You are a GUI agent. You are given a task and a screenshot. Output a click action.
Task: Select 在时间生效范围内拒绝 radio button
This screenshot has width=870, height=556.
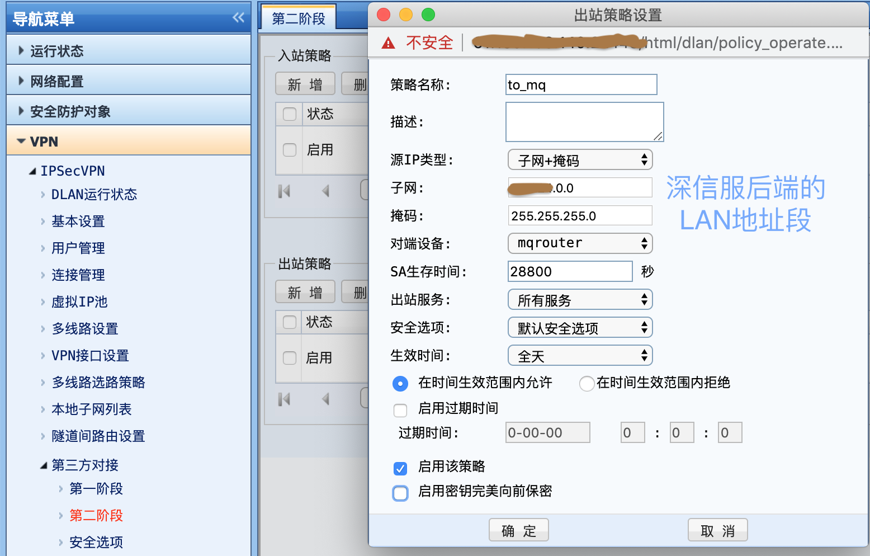point(587,383)
